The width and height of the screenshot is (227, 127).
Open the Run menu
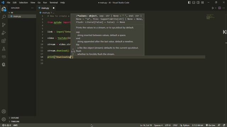pos(45,2)
